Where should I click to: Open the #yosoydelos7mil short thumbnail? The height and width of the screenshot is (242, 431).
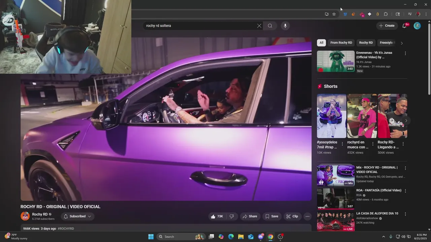pos(332,116)
